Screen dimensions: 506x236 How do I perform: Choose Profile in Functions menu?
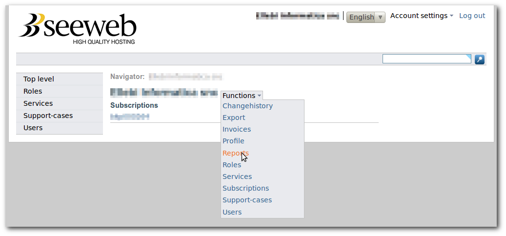click(x=233, y=141)
